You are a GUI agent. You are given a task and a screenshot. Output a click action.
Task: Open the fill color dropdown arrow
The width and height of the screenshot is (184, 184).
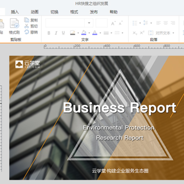coord(89,33)
